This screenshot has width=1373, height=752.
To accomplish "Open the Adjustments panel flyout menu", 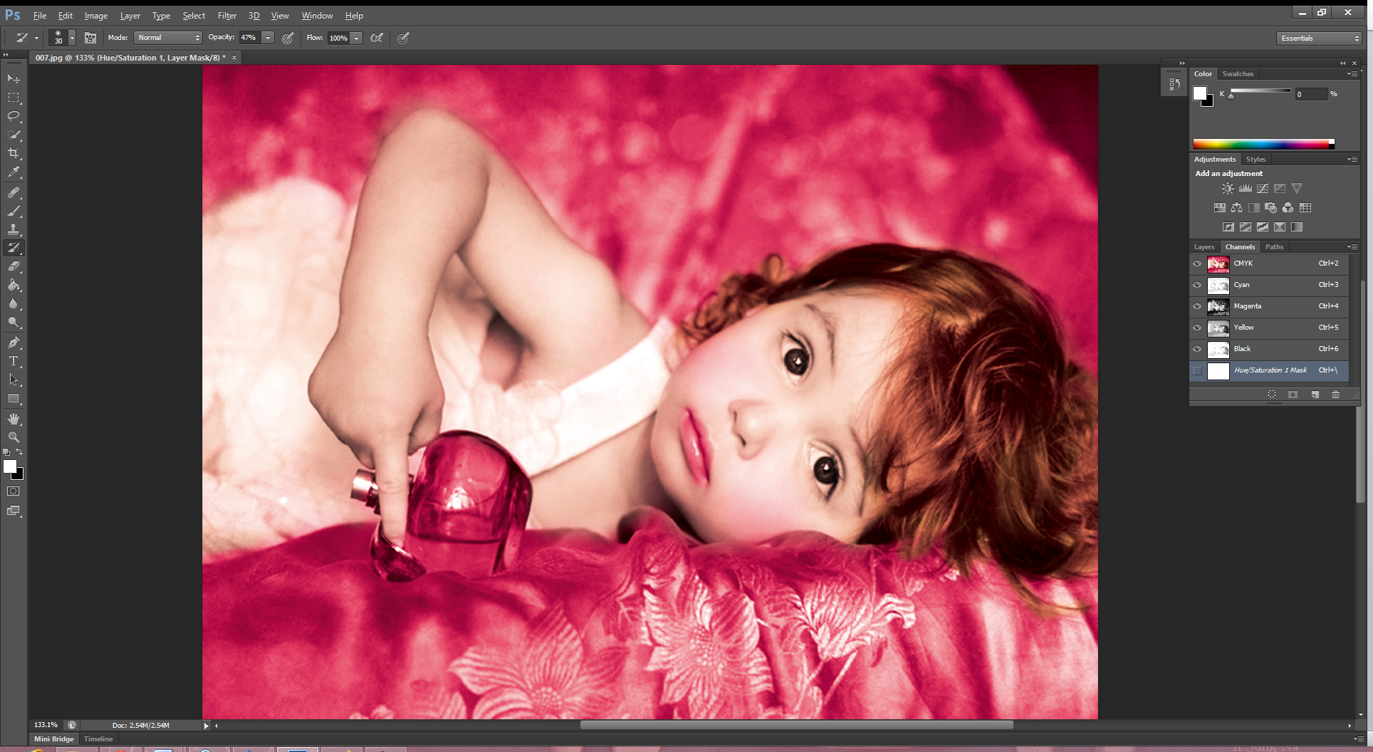I will click(1352, 160).
